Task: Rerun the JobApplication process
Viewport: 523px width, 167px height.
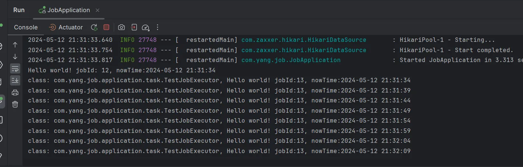Action: pyautogui.click(x=94, y=27)
